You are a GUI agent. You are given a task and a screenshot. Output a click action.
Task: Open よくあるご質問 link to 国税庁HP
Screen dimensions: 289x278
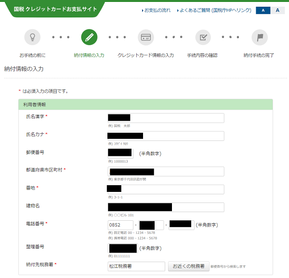pyautogui.click(x=214, y=10)
